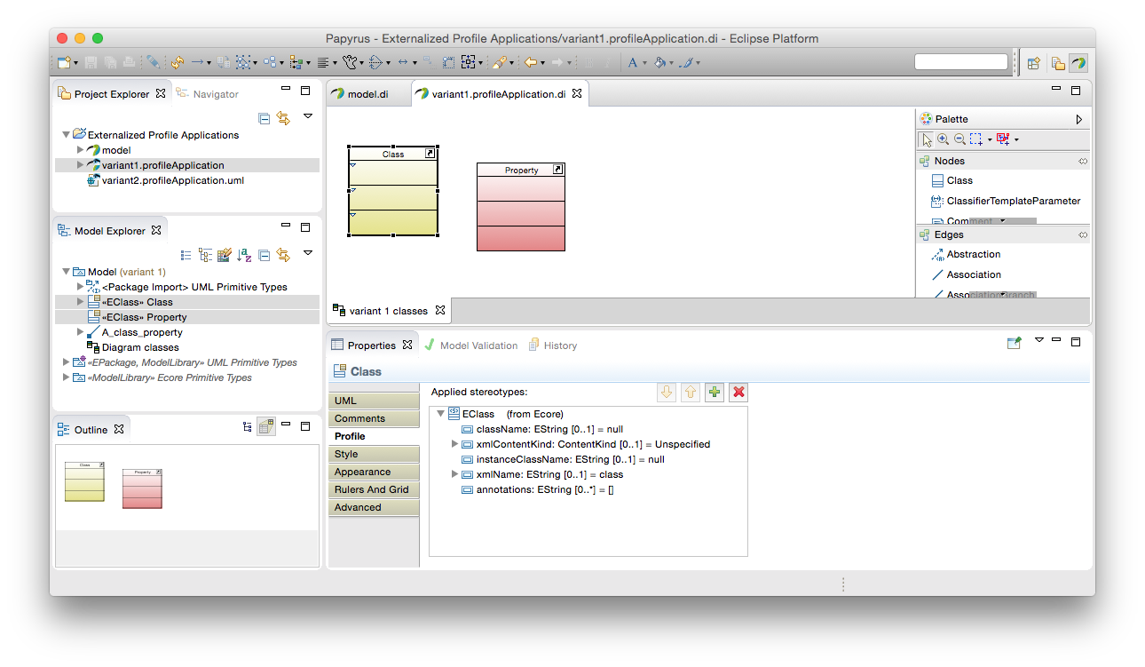Screen dimensions: 1145x667
Task: Open the Comments properties tab
Action: click(x=374, y=418)
